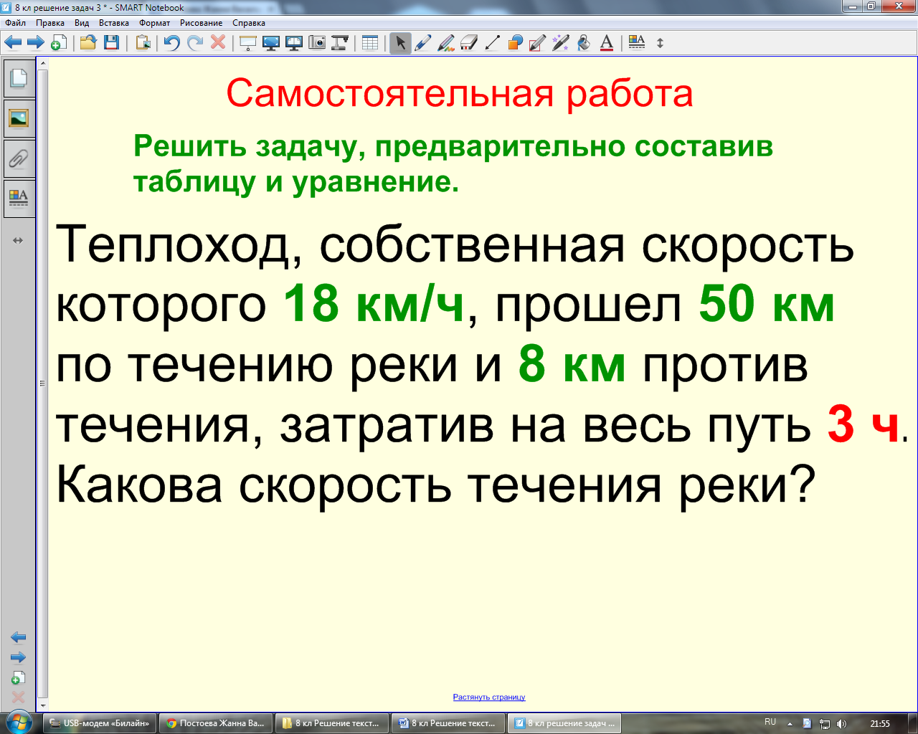Switch to USB-модем Билайн taskbar window

[x=100, y=723]
